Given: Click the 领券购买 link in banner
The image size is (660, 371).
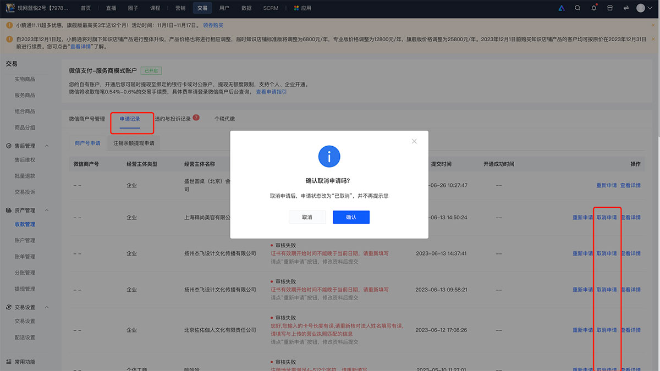Looking at the screenshot, I should 213,25.
